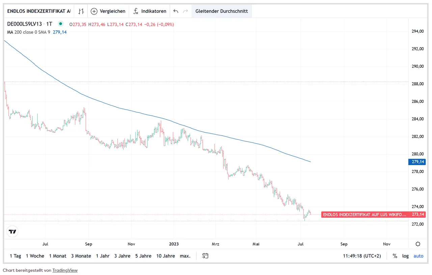Viewport: 432px width, 275px height.
Task: Click the 1T interval label in legend
Action: pyautogui.click(x=49, y=24)
